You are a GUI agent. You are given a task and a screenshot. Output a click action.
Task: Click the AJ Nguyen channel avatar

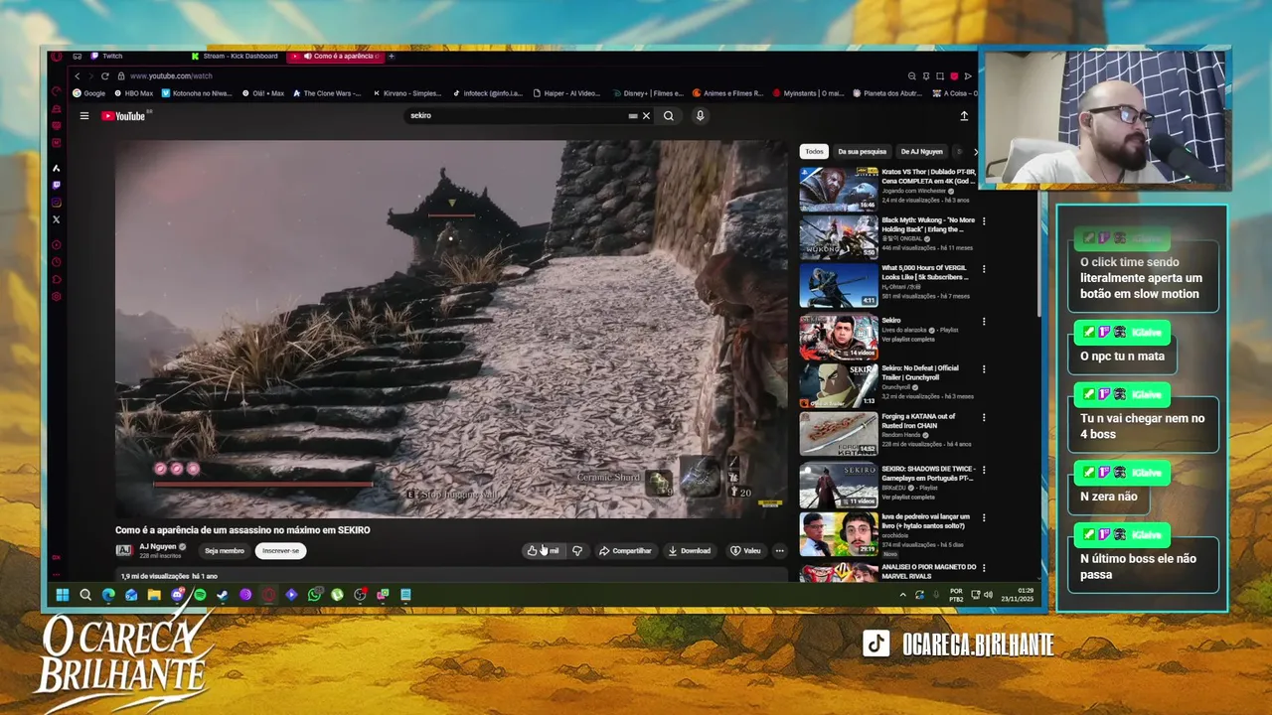pyautogui.click(x=124, y=551)
